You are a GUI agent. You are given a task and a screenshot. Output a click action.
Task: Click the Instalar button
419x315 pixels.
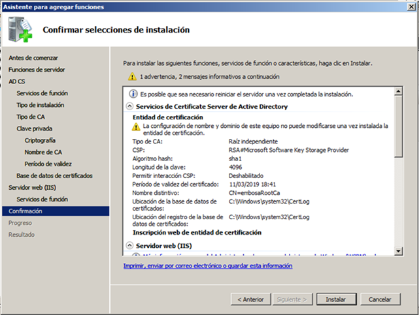[x=336, y=299]
